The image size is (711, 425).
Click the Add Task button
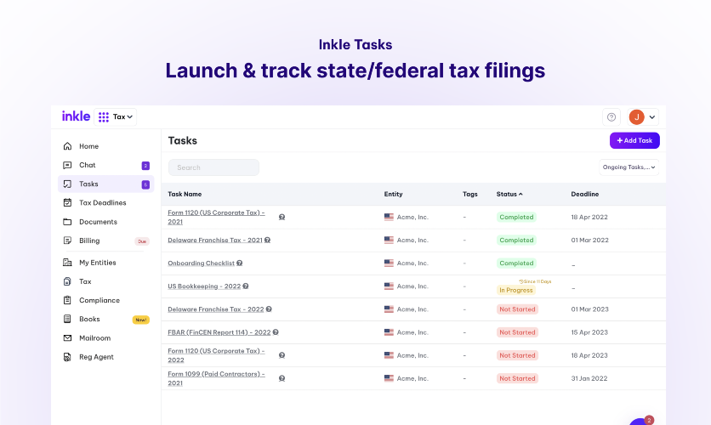pos(634,140)
